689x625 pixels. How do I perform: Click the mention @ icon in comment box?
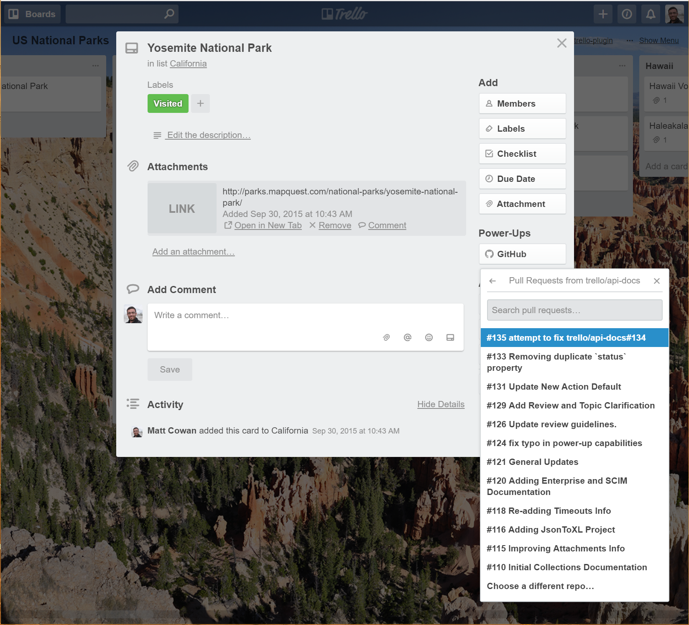[x=408, y=337]
